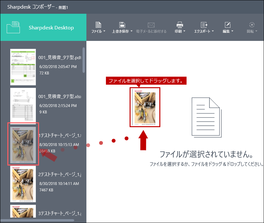Expand the 上書き保存 dropdown arrow
Screen dimensions: 264x223
click(x=132, y=31)
